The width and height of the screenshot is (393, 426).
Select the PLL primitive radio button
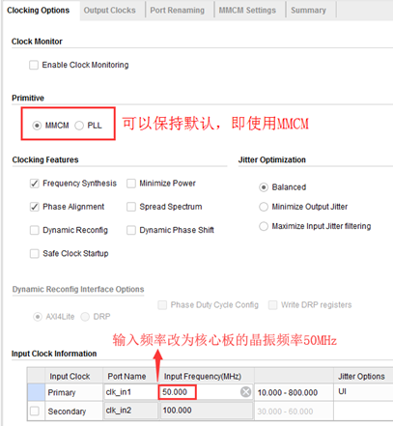coord(79,126)
